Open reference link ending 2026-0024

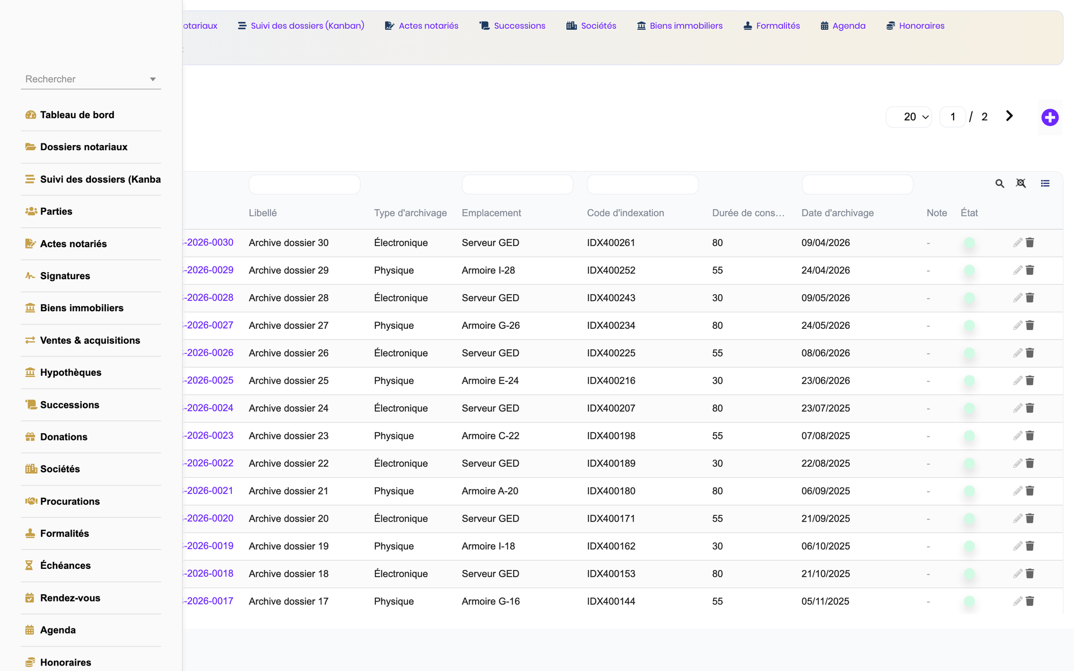[x=208, y=408]
